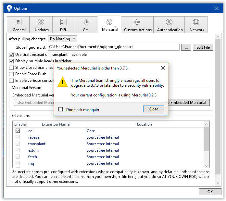Click the Edit File button
Screen dimensions: 226x201
coord(203,47)
